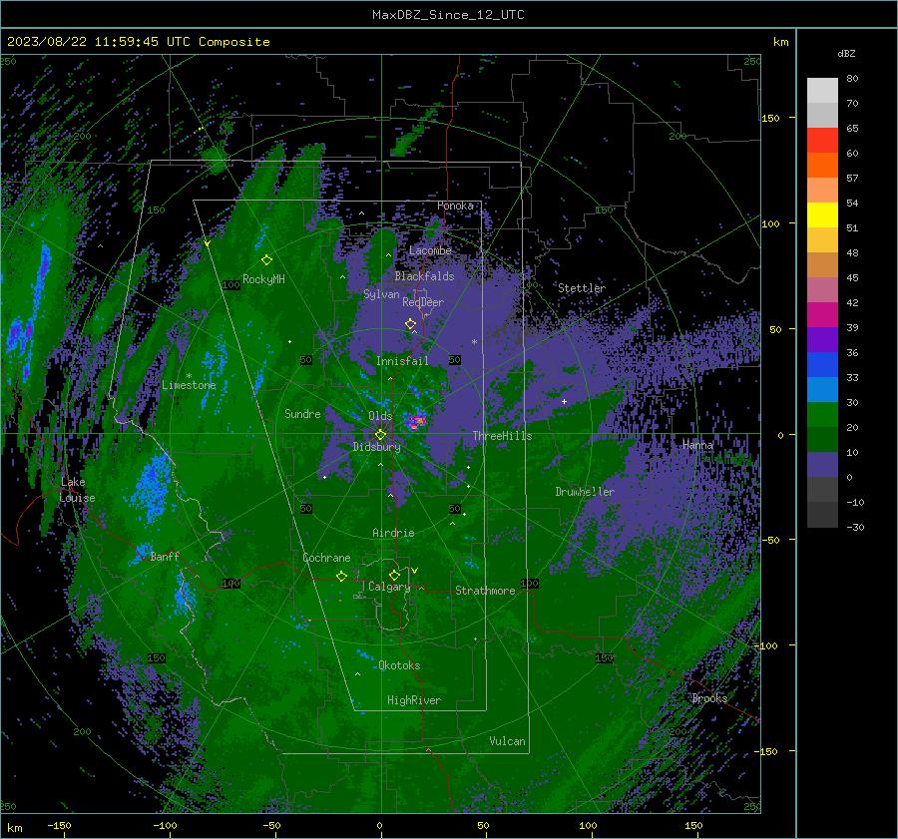This screenshot has width=898, height=839.
Task: Click the Calgary city label
Action: click(x=389, y=587)
